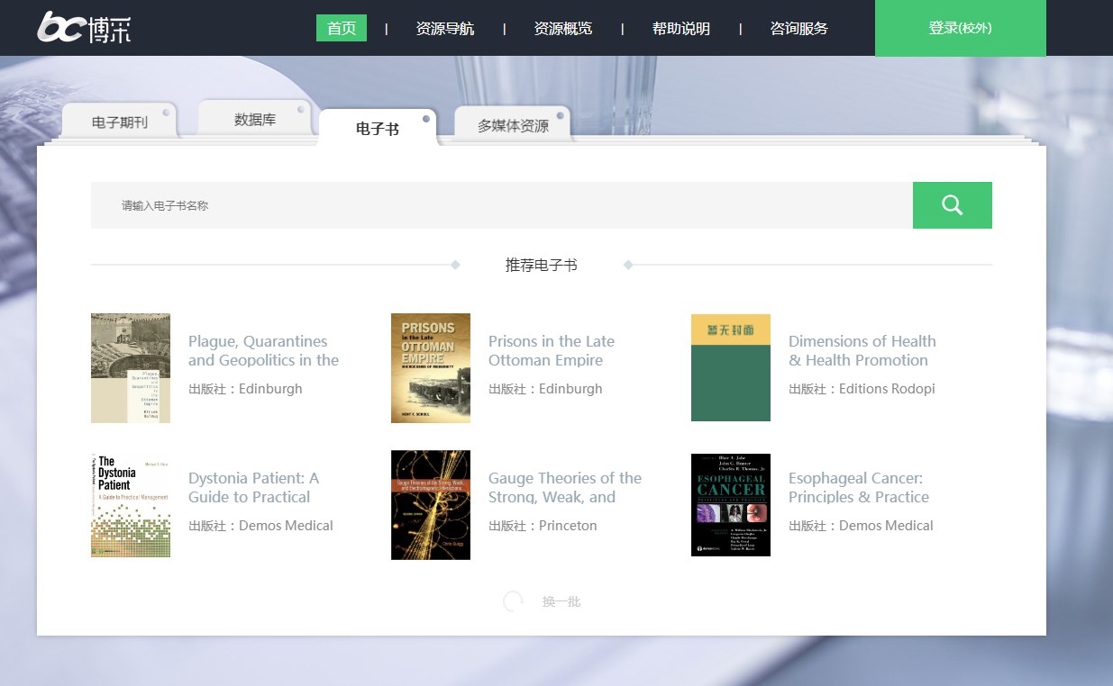
Task: Open the Gauge Theories book cover image
Action: [x=431, y=505]
